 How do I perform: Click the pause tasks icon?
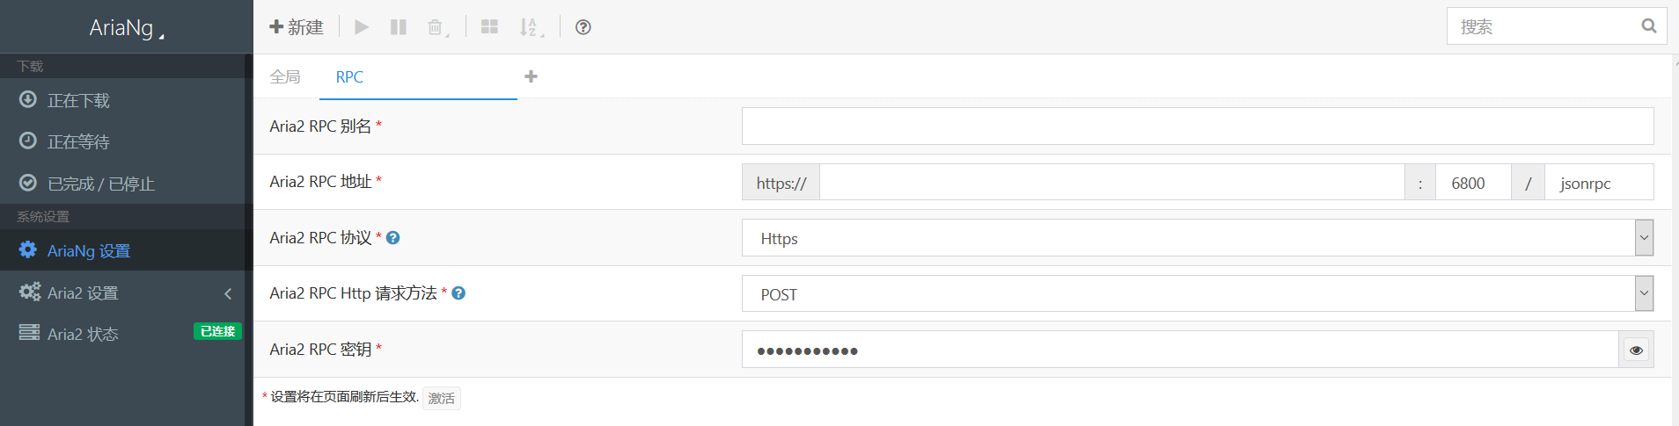399,27
